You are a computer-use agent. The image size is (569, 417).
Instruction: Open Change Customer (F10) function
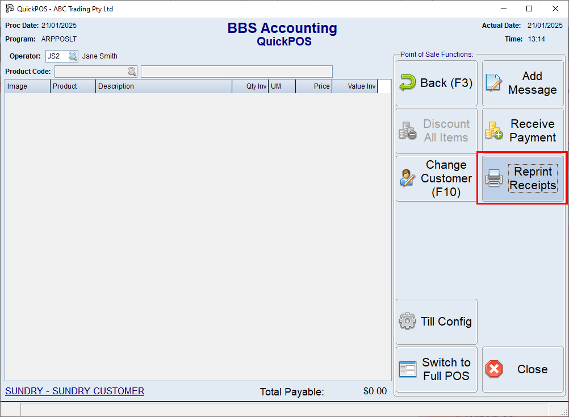[x=436, y=178]
